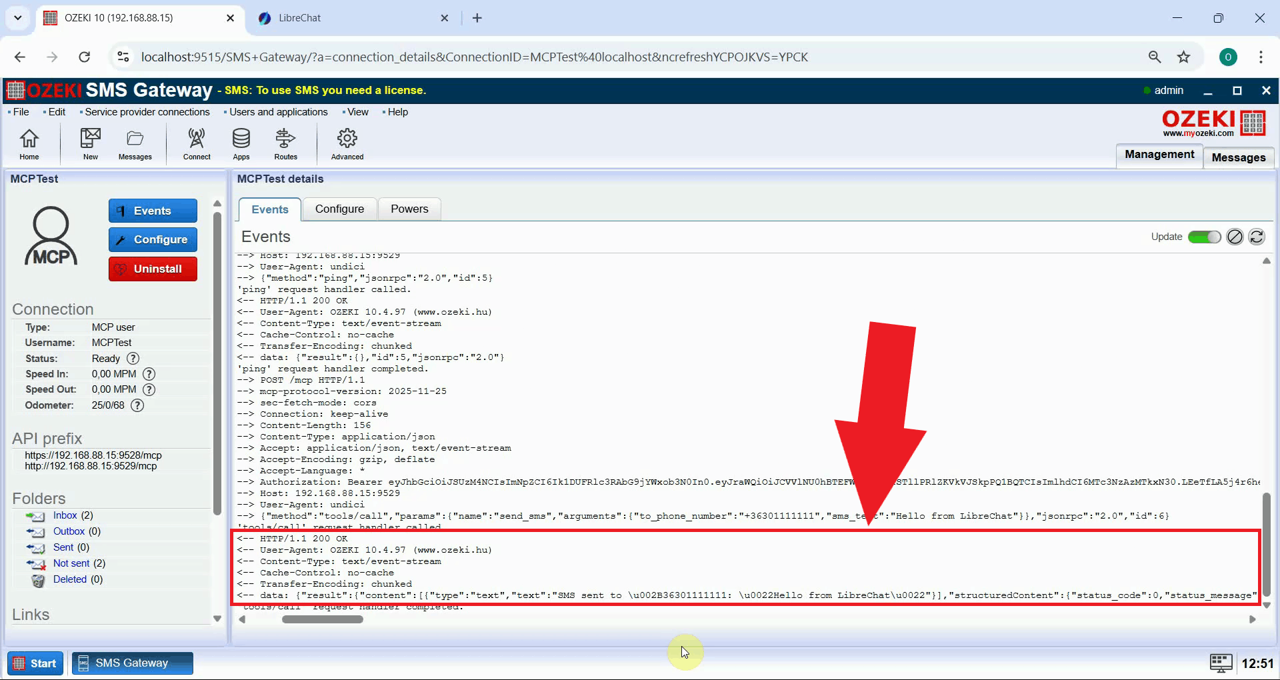Click the refresh events icon
The image size is (1280, 680).
coord(1257,237)
